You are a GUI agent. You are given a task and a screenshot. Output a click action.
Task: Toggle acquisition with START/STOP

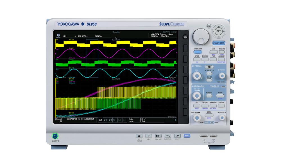click(219, 43)
